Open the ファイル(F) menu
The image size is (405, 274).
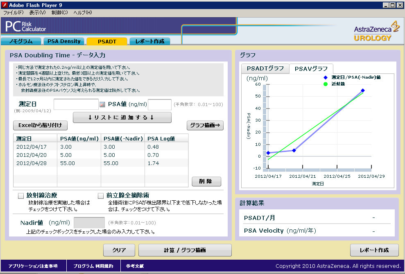pos(14,12)
